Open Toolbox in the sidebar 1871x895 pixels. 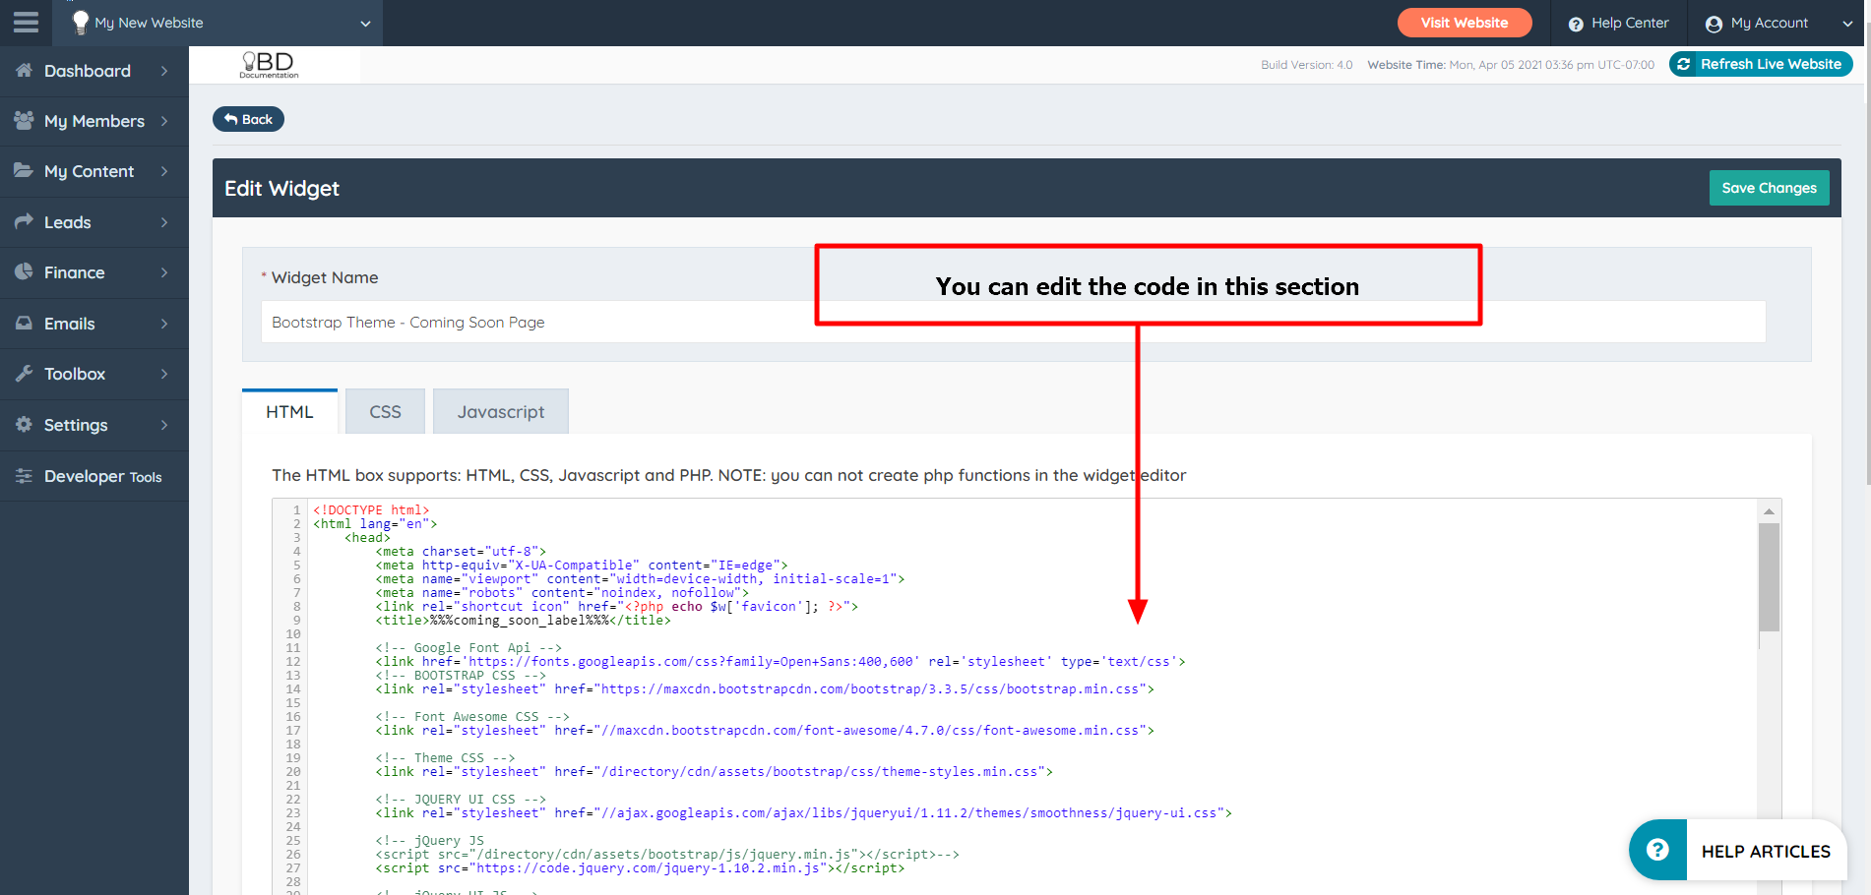point(94,374)
